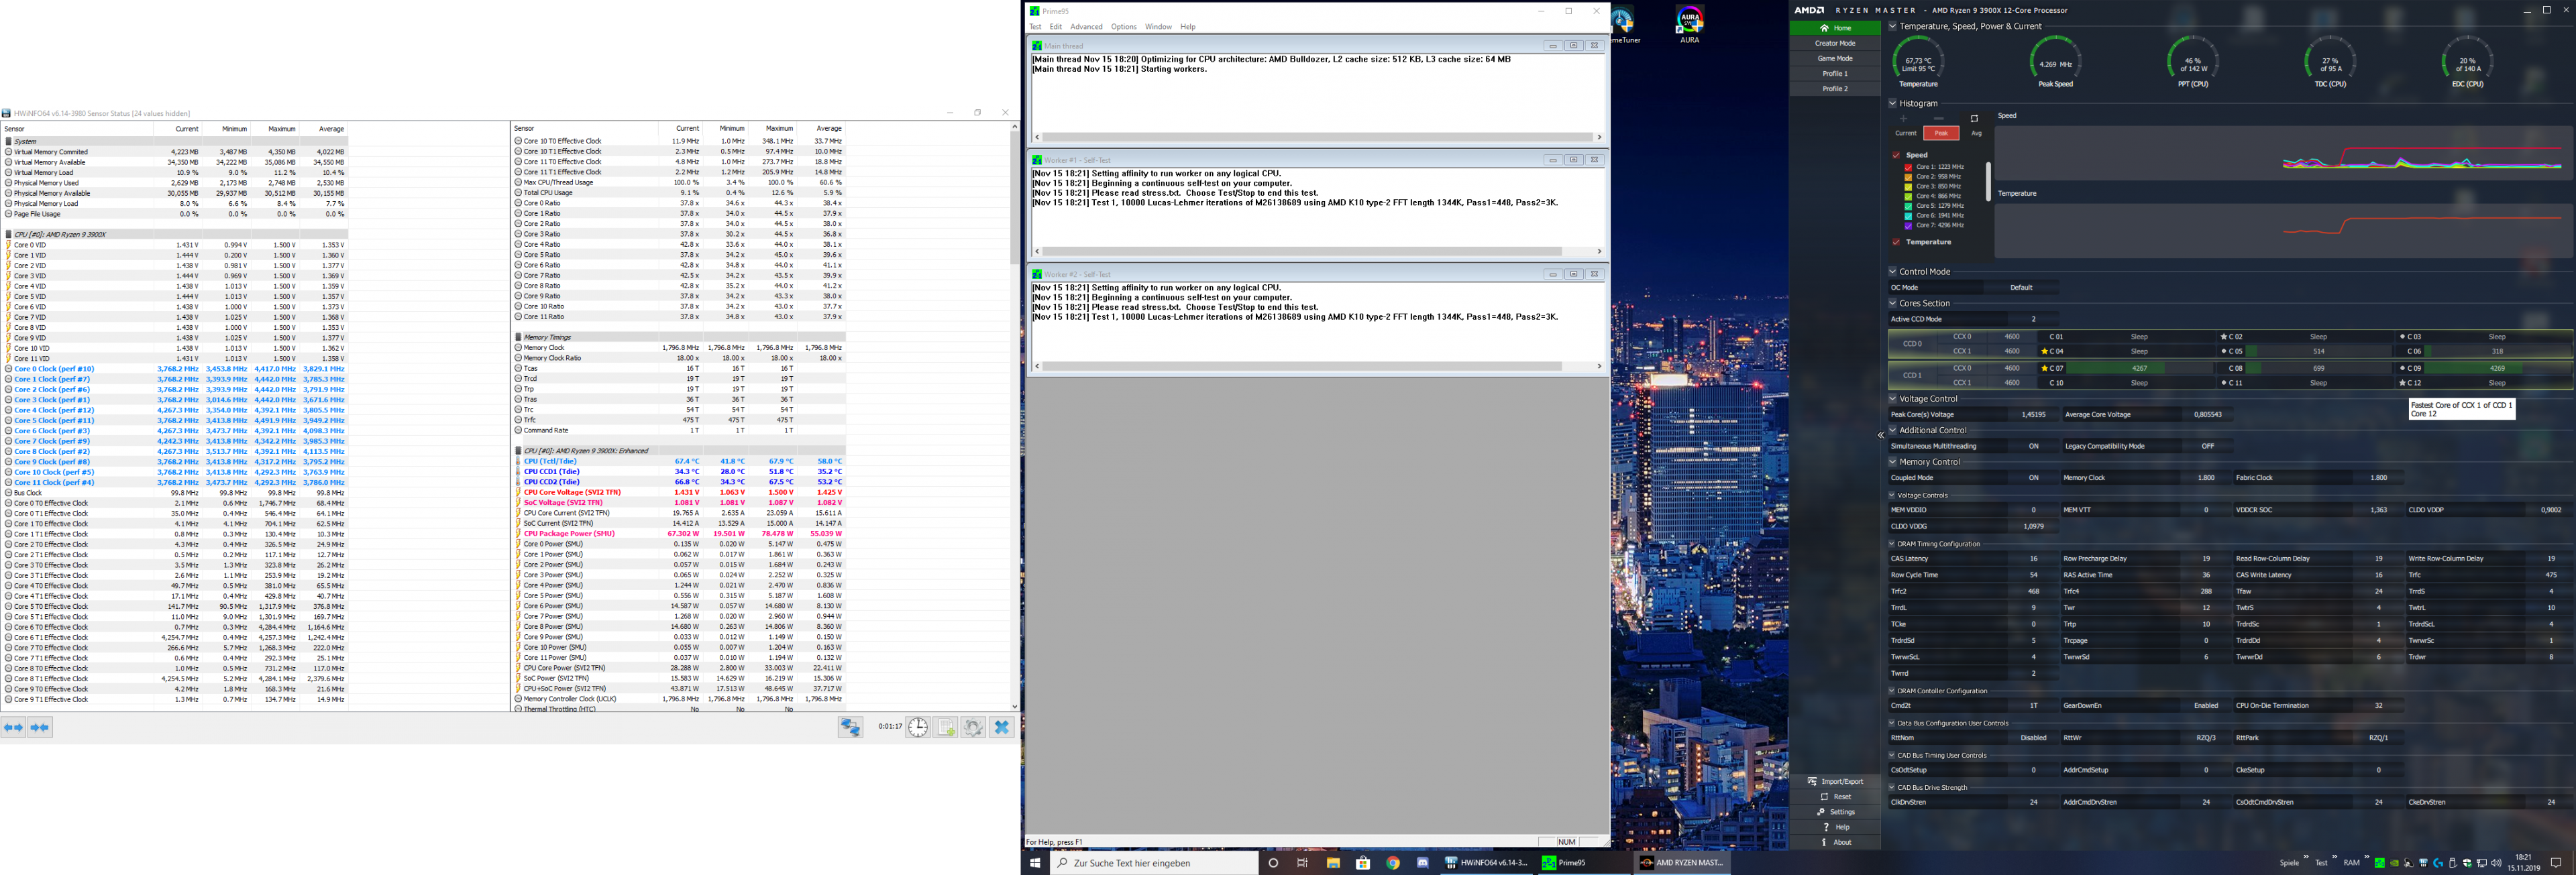Open the Advanced menu in Prime95

tap(1086, 27)
